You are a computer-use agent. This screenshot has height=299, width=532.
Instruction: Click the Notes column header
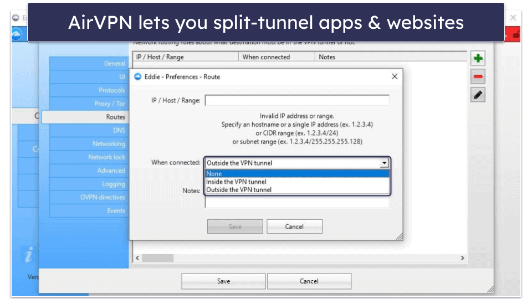pyautogui.click(x=391, y=57)
